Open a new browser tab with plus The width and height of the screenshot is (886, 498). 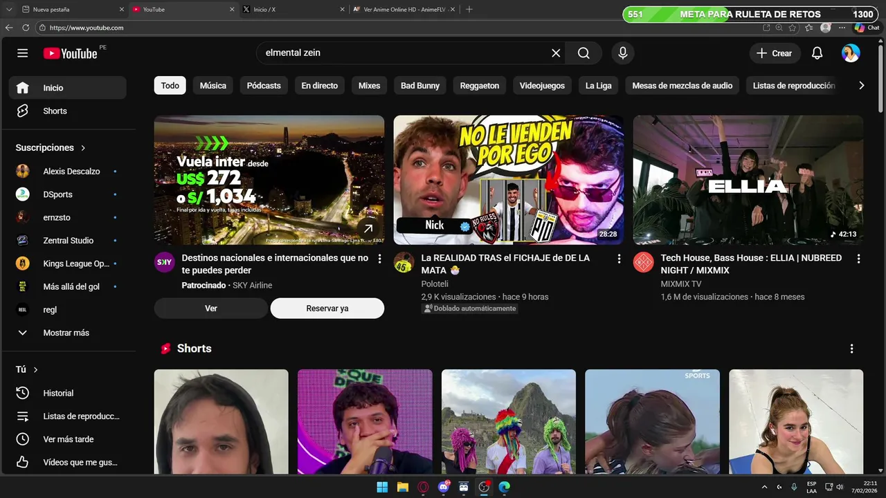[469, 9]
